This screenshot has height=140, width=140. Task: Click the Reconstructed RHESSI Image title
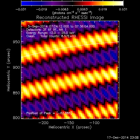click(70, 18)
